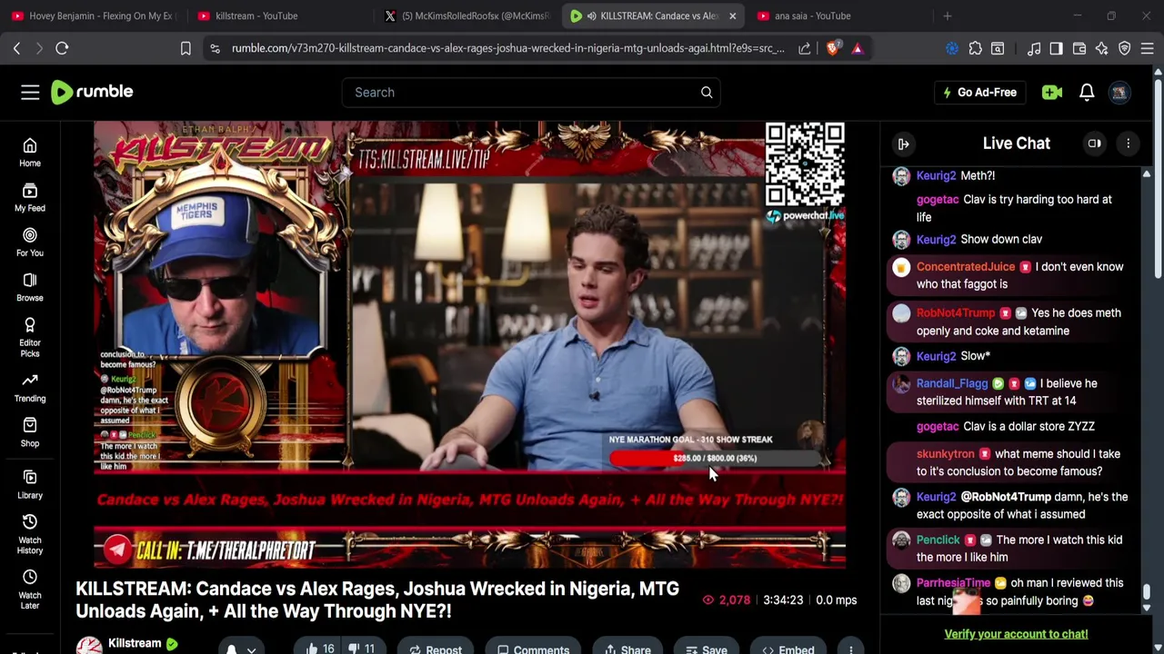Viewport: 1164px width, 654px height.
Task: Open Brave Shields icon
Action: click(x=832, y=48)
